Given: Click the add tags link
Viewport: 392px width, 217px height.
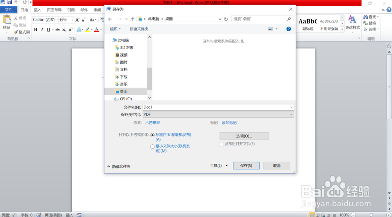Looking at the screenshot, I should point(229,123).
